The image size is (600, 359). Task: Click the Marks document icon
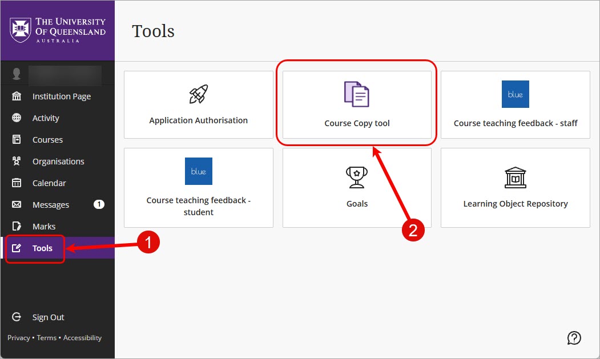pyautogui.click(x=17, y=226)
